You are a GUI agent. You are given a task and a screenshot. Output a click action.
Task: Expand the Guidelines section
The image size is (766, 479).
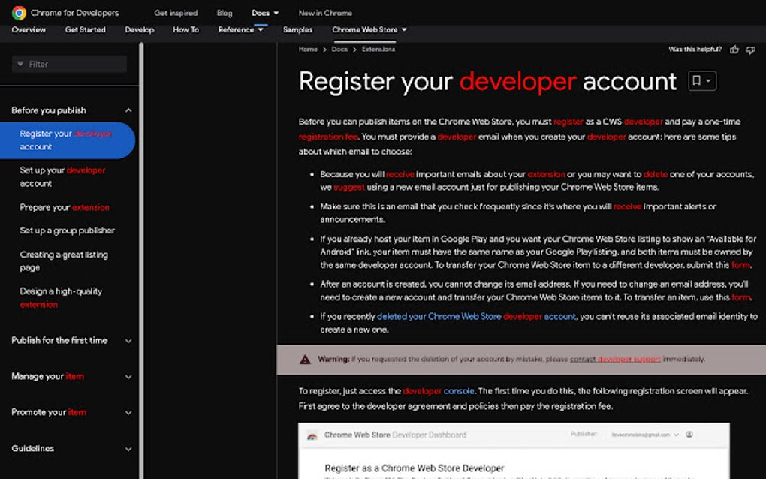click(x=128, y=449)
